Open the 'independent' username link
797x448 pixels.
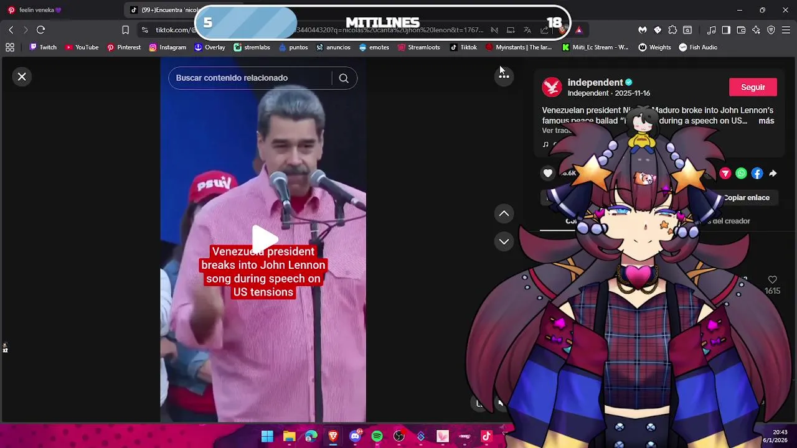[595, 82]
